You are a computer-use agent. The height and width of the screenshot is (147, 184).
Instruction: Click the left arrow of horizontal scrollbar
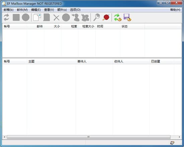pos(4,137)
